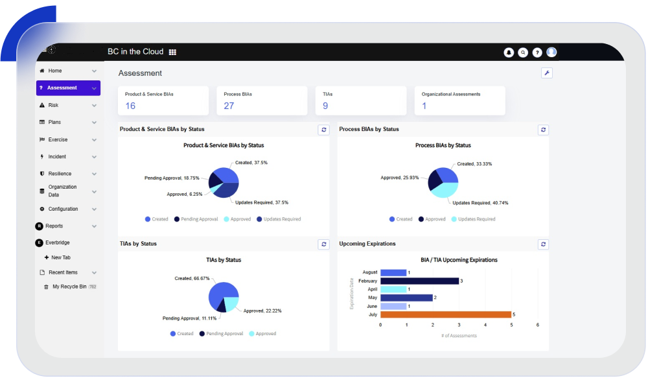
Task: Refresh the Upcoming Expirations panel
Action: 543,244
